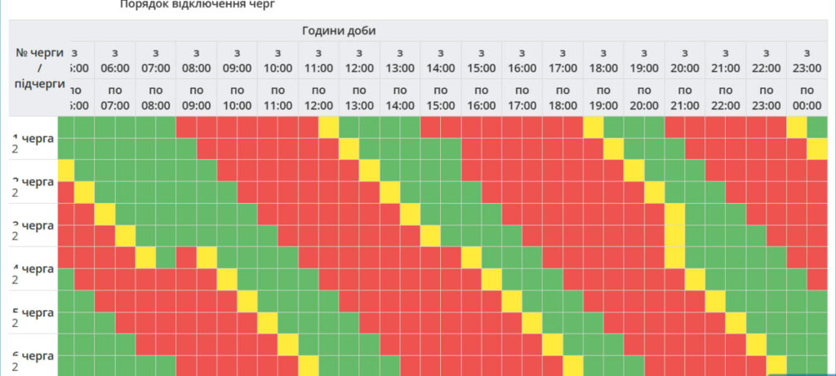Screen dimensions: 836x376
Task: Click the 'з 23:00' column header
Action: click(x=807, y=60)
